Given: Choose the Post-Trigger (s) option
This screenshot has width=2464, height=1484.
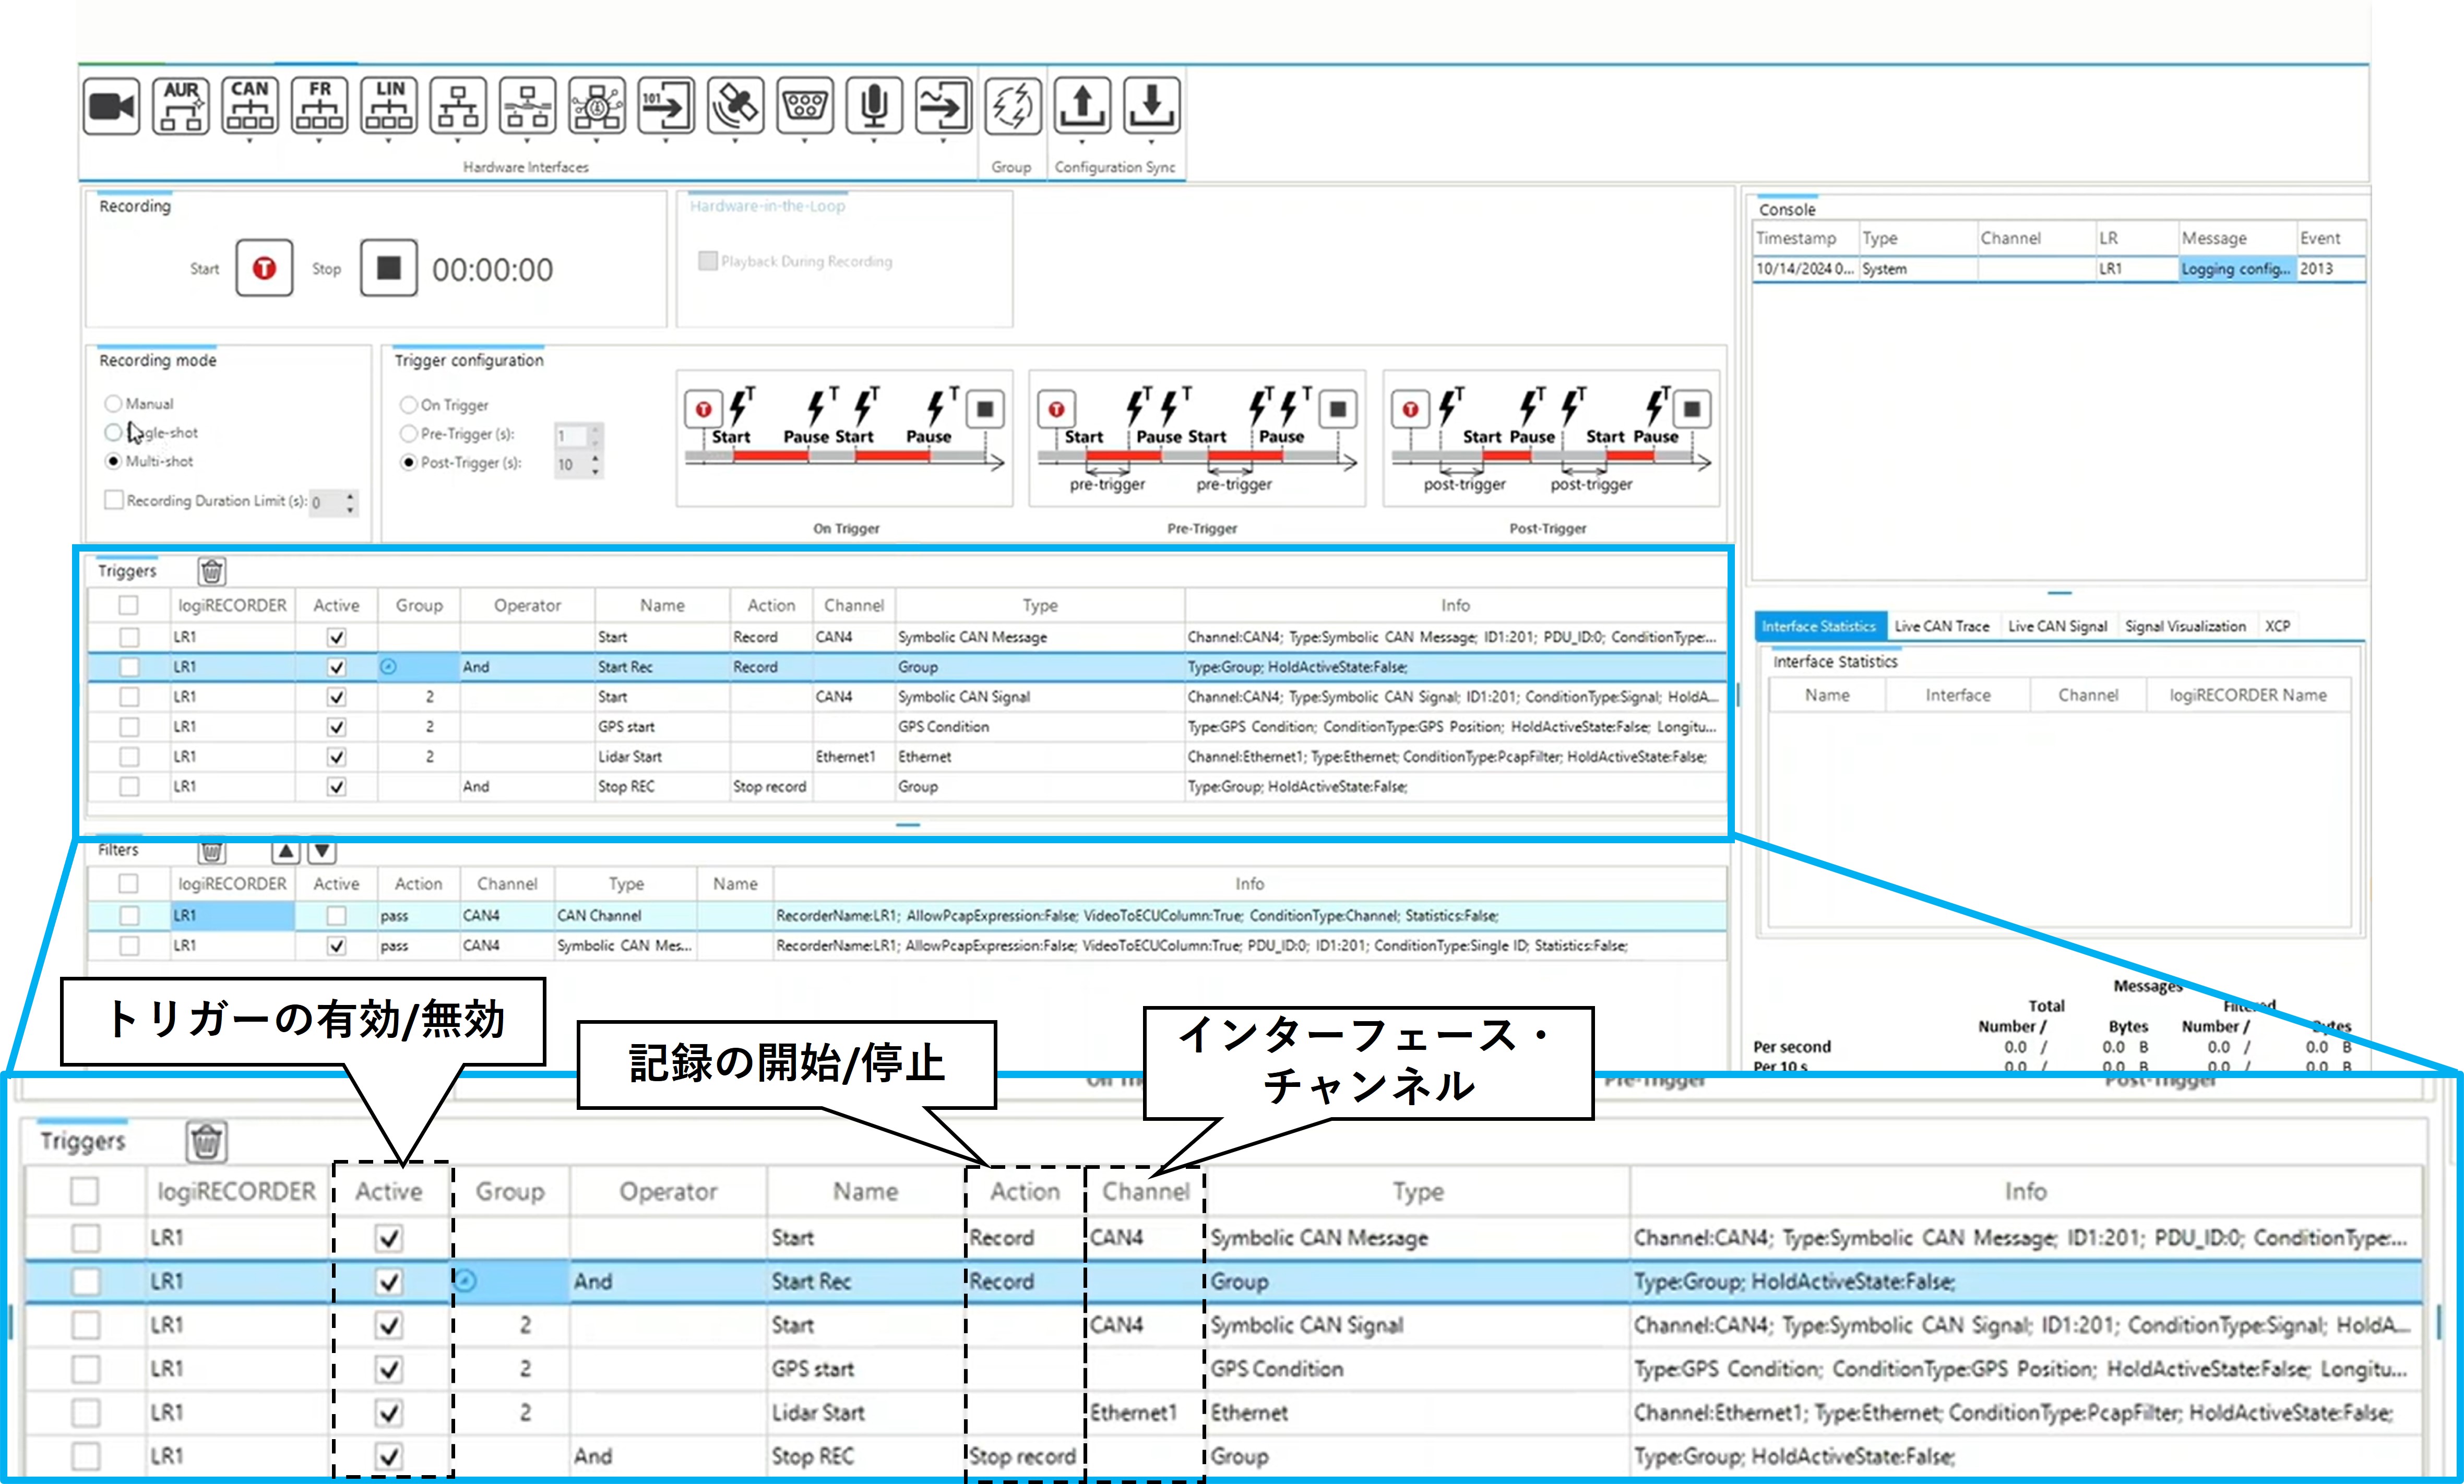Looking at the screenshot, I should tap(408, 462).
